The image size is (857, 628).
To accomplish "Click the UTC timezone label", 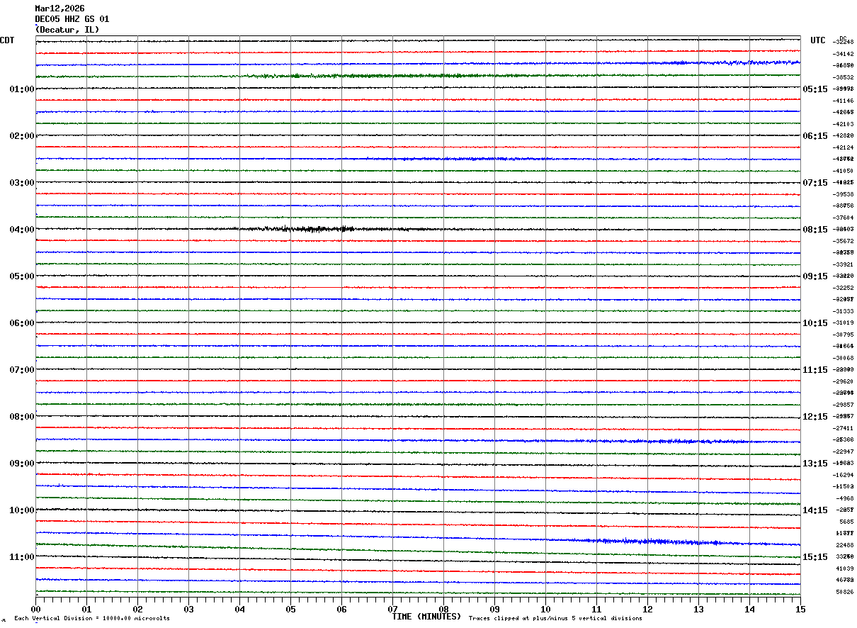I will 818,40.
